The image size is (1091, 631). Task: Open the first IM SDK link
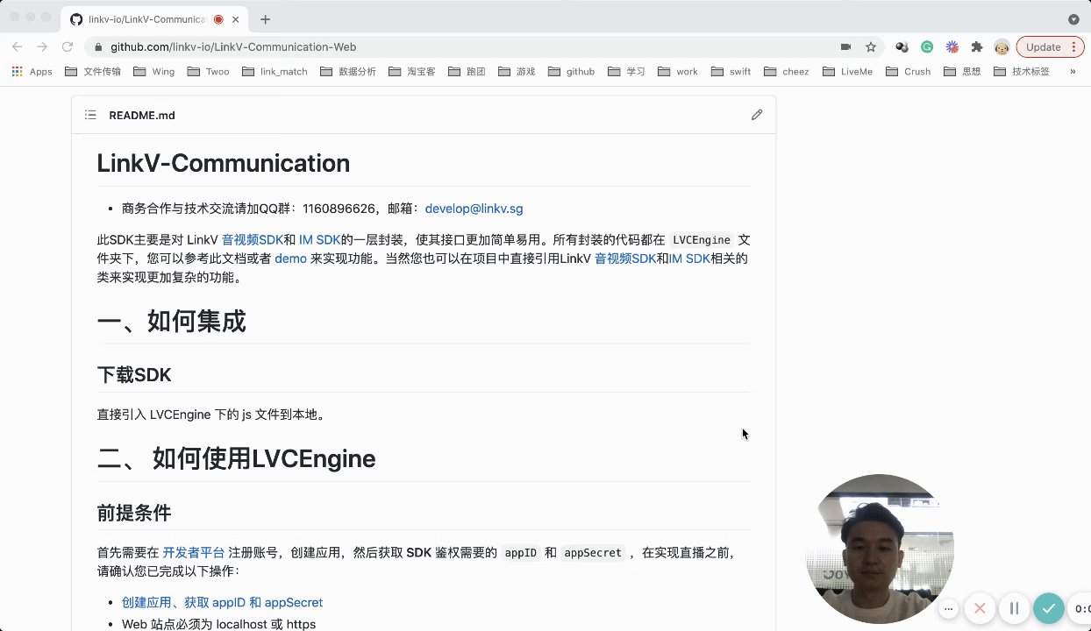click(x=320, y=239)
